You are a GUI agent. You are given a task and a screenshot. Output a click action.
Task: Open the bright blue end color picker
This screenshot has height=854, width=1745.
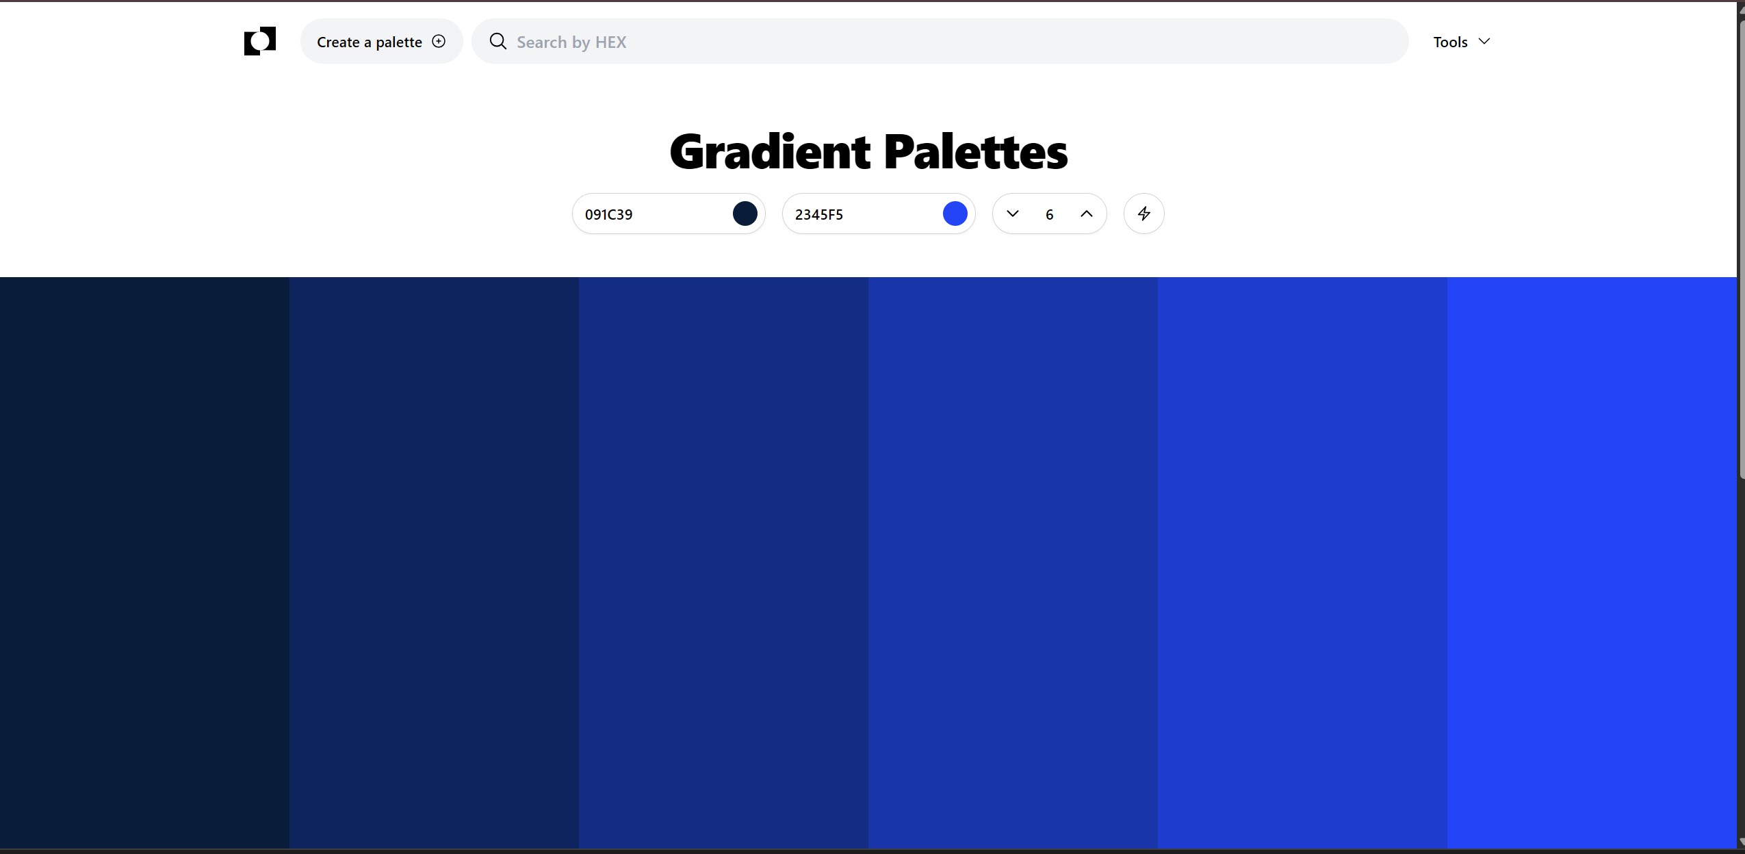[x=955, y=213]
